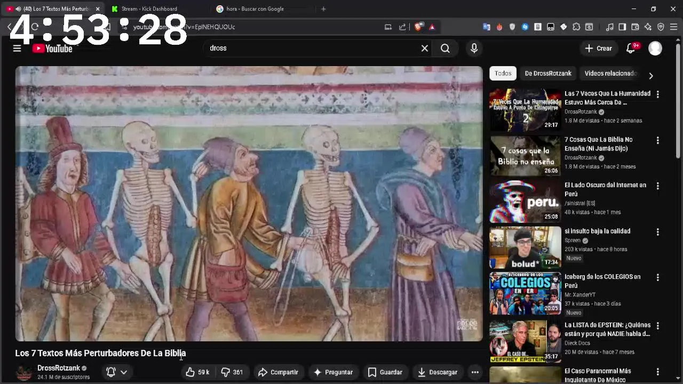Open the Brave Wallet icon
Image resolution: width=683 pixels, height=384 pixels.
click(x=635, y=27)
